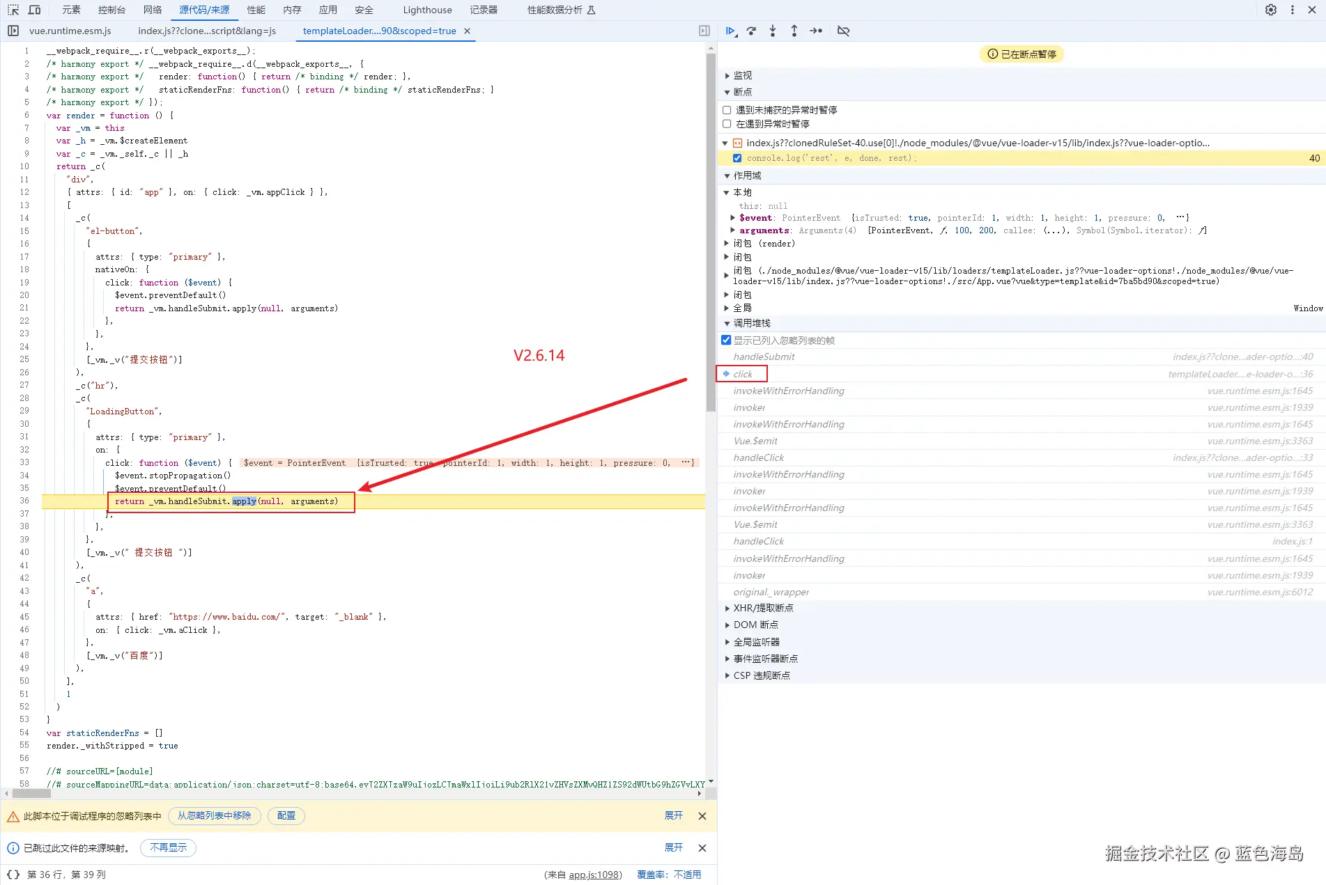
Task: Open the 记录器 Recorder panel
Action: tap(484, 10)
